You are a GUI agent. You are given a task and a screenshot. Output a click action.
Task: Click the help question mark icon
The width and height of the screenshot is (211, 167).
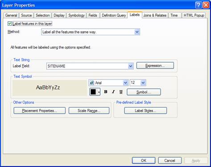(199, 5)
